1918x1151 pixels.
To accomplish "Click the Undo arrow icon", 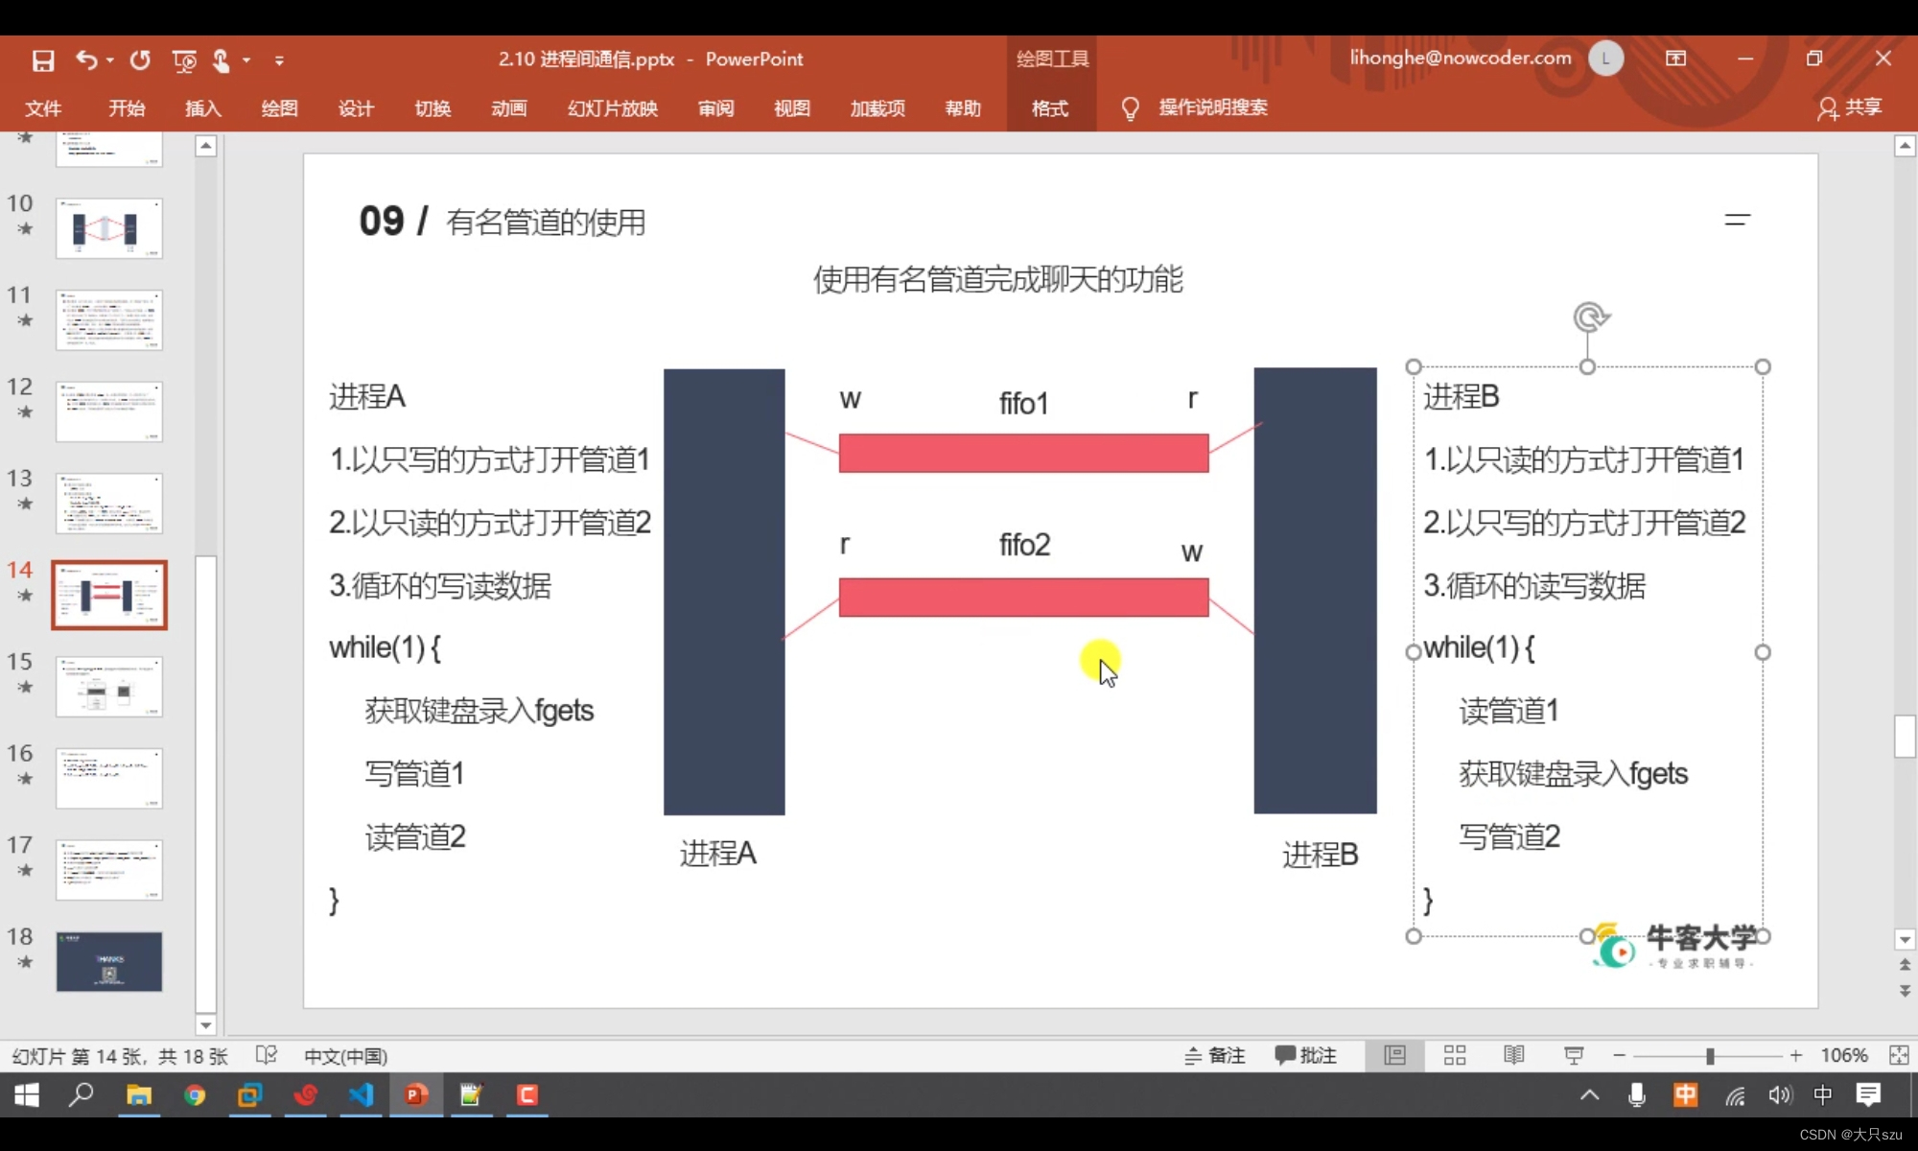I will tap(86, 60).
